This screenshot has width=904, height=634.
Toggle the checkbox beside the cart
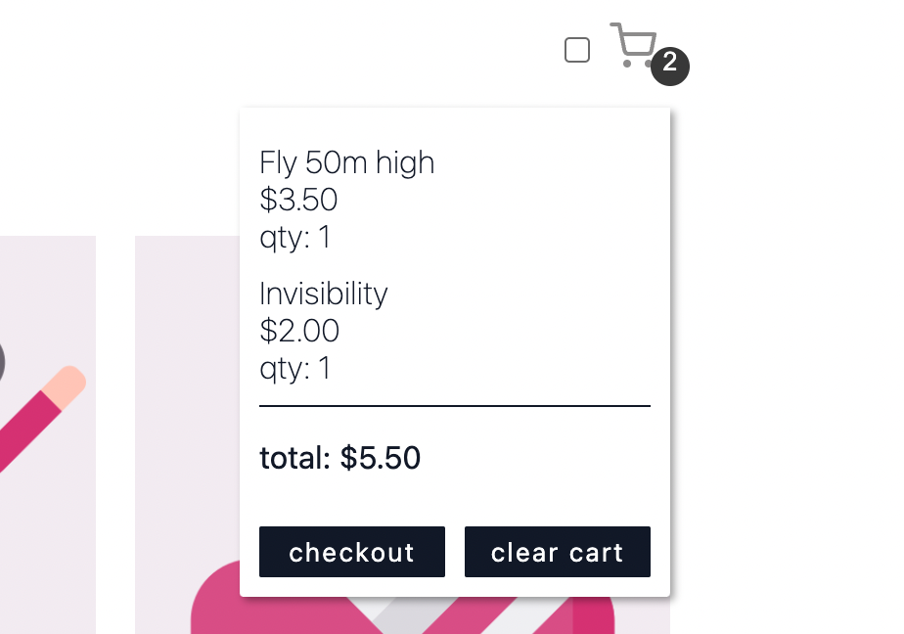[577, 50]
